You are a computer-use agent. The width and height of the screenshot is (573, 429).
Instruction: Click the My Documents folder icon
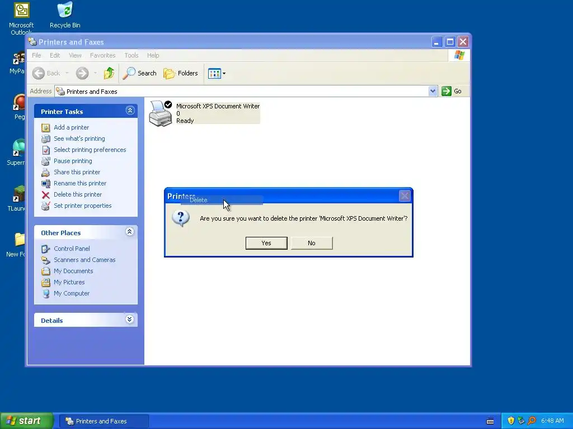(46, 271)
